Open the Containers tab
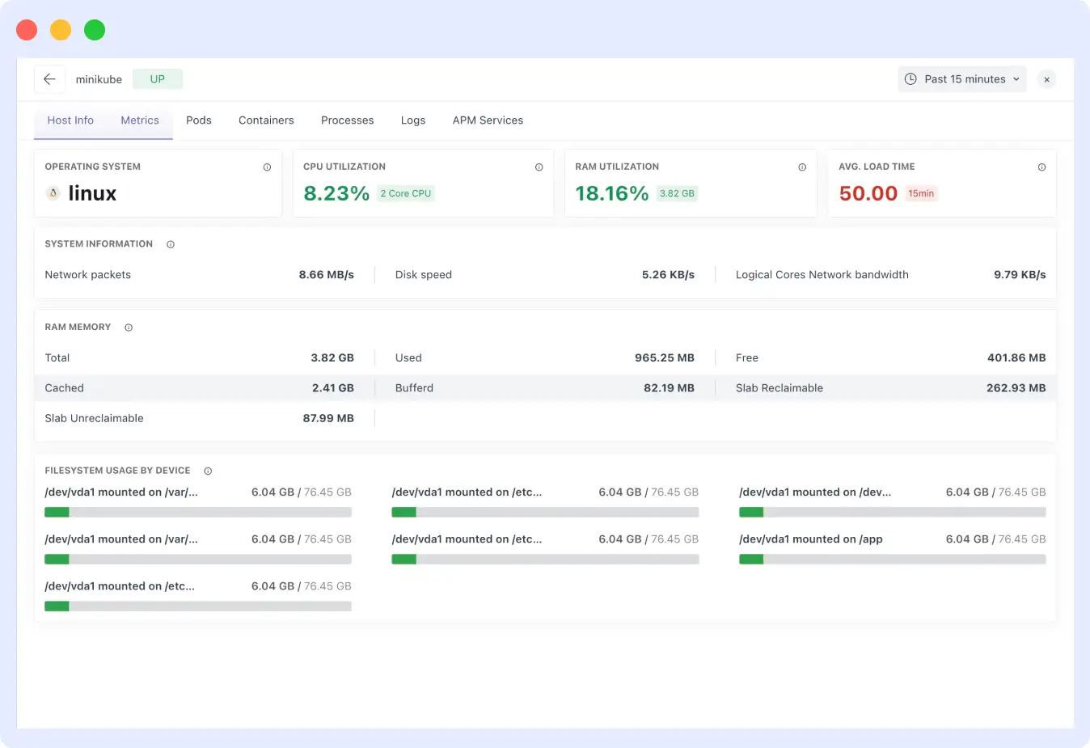This screenshot has width=1090, height=748. [x=266, y=120]
